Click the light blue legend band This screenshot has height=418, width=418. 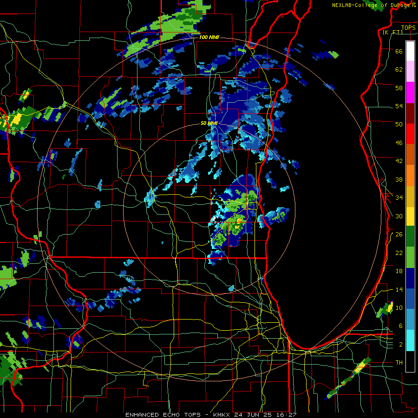(x=410, y=320)
